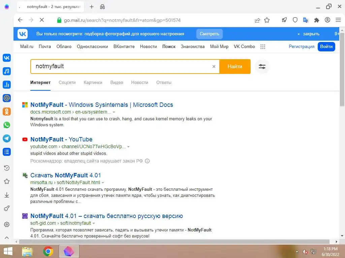Open the Регистрация link
This screenshot has width=345, height=258.
[x=302, y=46]
